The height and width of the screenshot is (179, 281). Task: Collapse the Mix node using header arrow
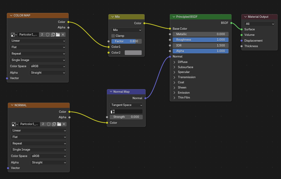[112, 17]
